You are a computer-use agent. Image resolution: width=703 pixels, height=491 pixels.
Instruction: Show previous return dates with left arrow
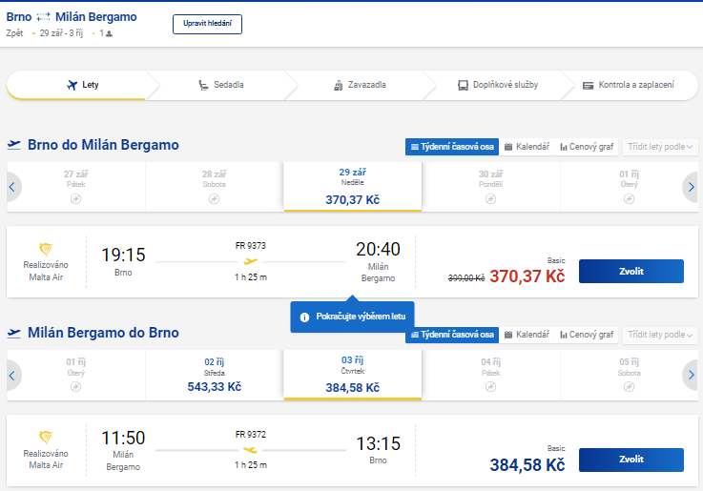click(12, 376)
